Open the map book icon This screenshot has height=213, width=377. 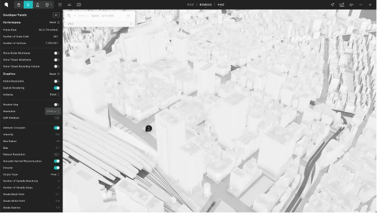pyautogui.click(x=79, y=5)
